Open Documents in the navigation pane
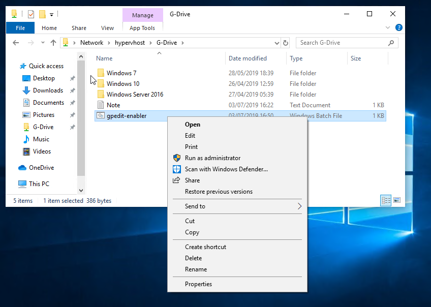The width and height of the screenshot is (431, 307). click(x=48, y=103)
